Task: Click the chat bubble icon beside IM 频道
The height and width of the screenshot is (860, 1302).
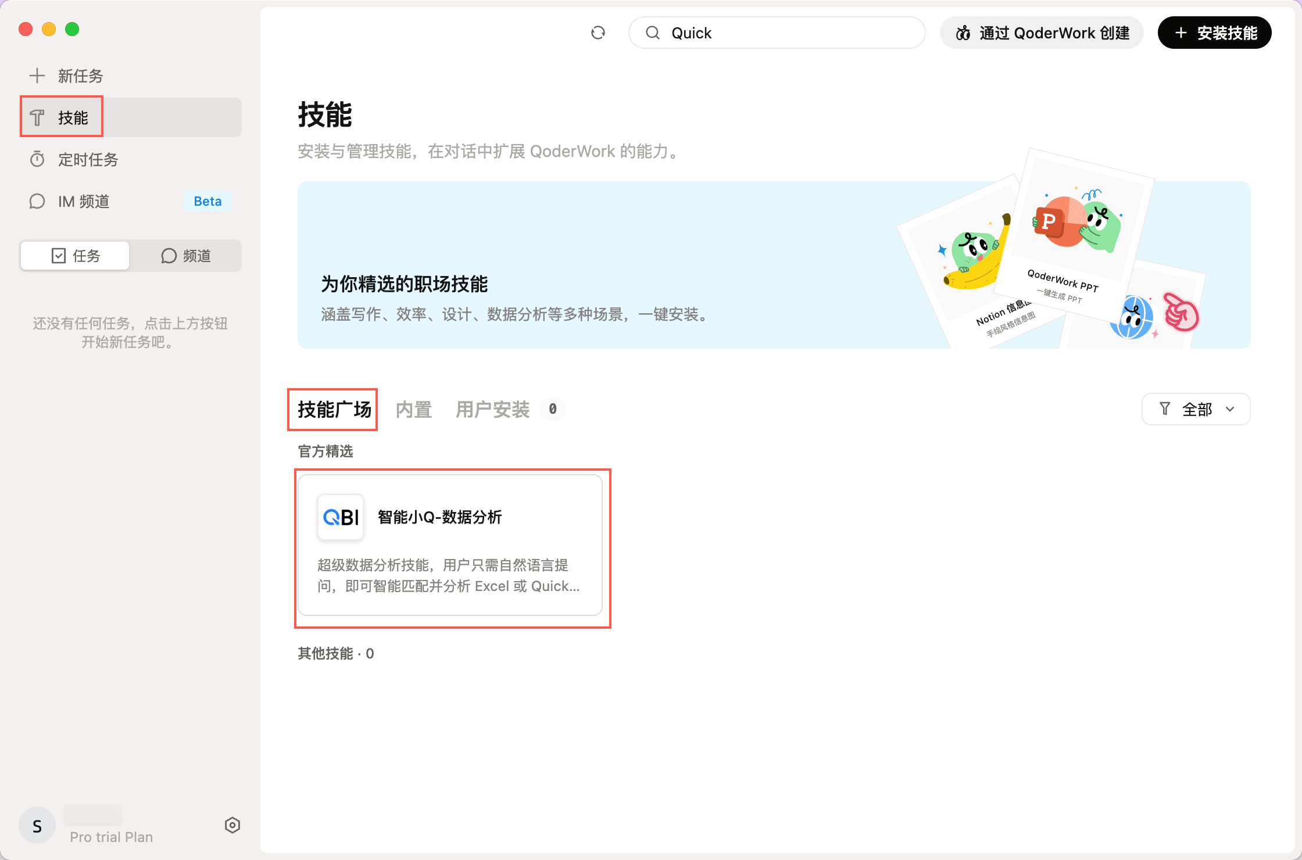Action: [x=37, y=201]
